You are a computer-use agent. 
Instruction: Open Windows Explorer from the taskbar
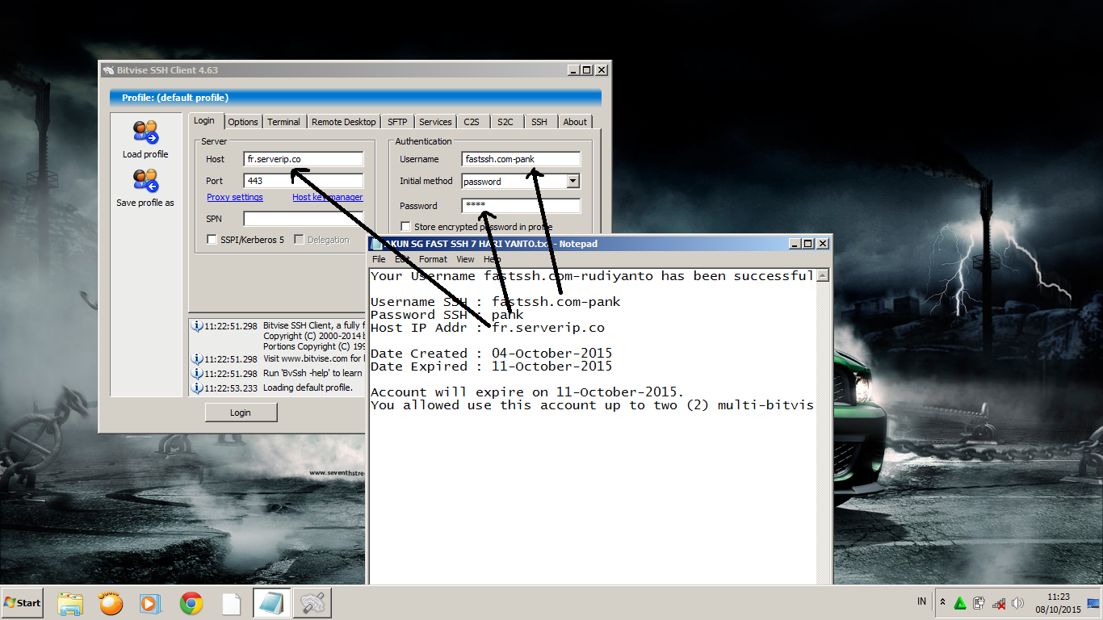(70, 603)
